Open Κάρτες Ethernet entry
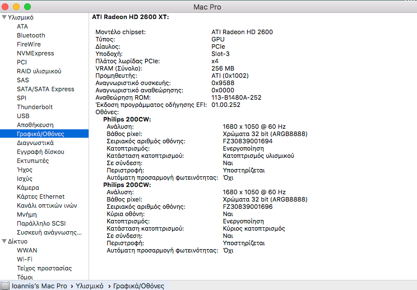 [41, 197]
